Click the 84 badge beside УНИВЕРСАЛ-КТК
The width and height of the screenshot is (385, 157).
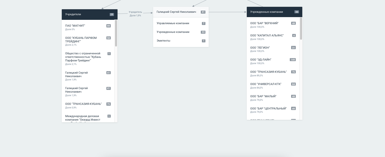pos(293,84)
